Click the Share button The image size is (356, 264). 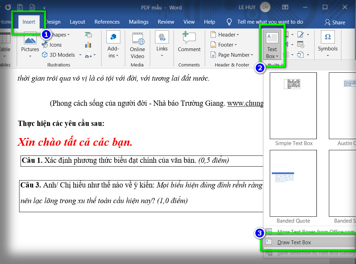335,22
